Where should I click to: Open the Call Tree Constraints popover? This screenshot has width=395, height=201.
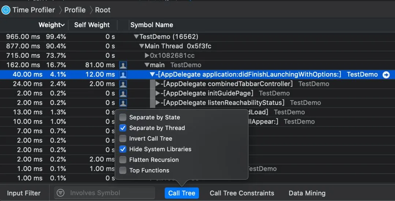242,193
